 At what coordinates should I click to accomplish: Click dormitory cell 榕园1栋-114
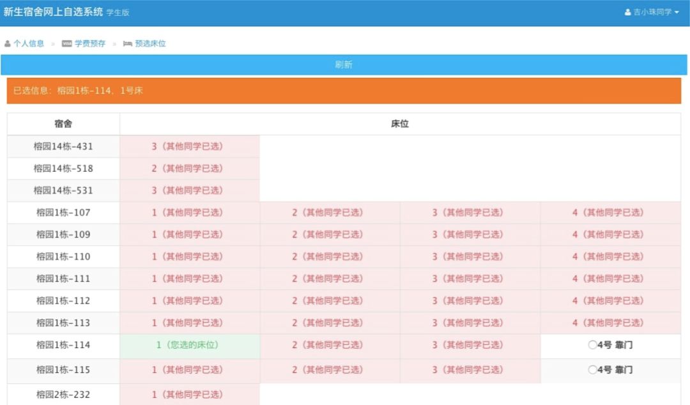coord(63,346)
